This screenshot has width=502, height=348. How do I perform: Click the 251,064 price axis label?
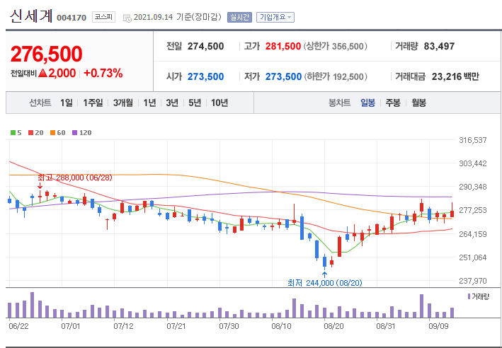tap(472, 257)
